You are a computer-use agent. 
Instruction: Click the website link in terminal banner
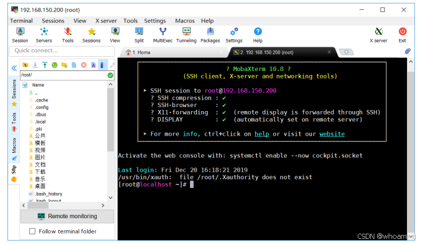[x=332, y=134]
